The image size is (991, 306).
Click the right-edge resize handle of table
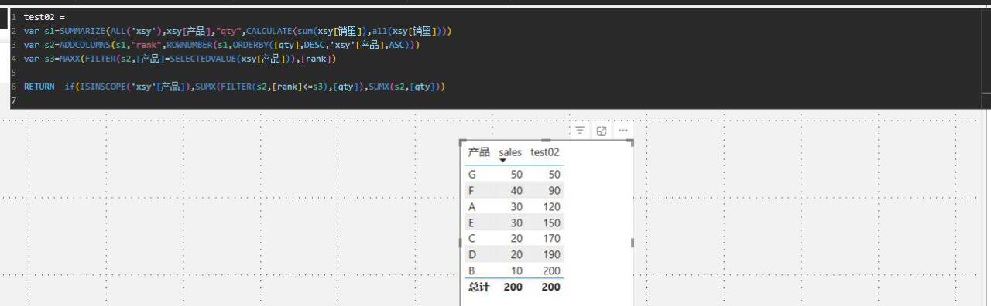pos(633,243)
